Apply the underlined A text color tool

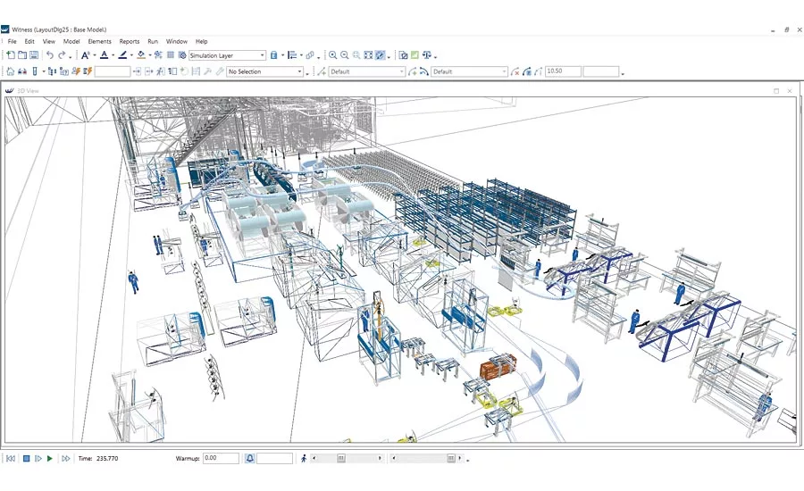[x=105, y=54]
